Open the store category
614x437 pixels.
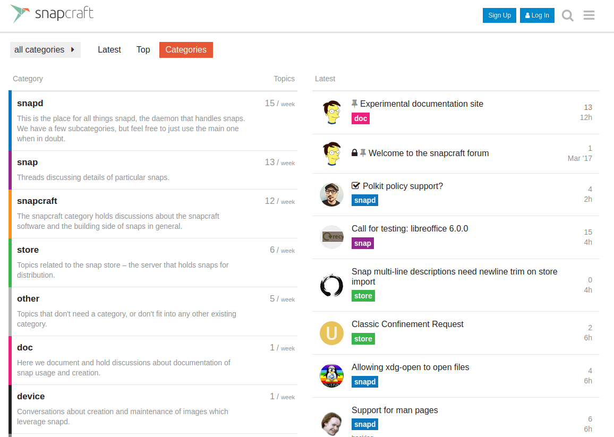[x=28, y=250]
